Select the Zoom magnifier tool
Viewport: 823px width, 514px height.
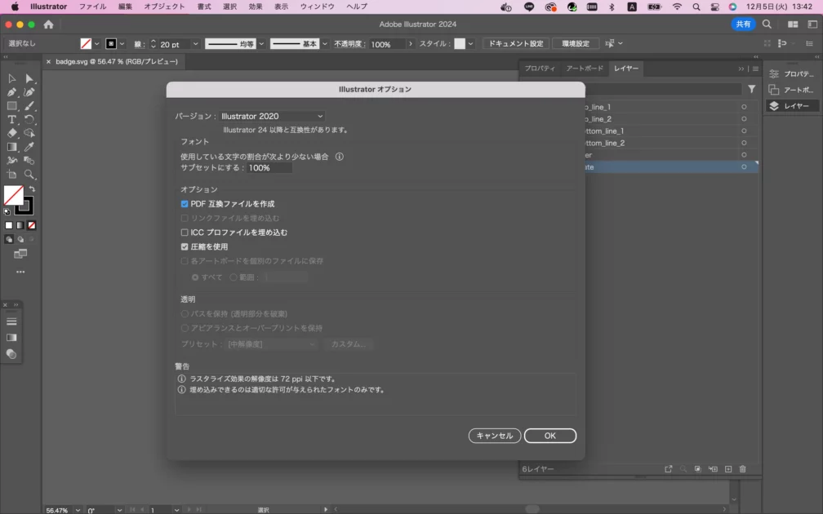(x=29, y=175)
